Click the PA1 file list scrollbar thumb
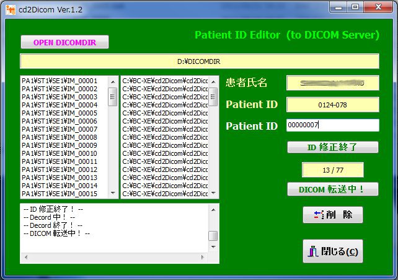 113,97
